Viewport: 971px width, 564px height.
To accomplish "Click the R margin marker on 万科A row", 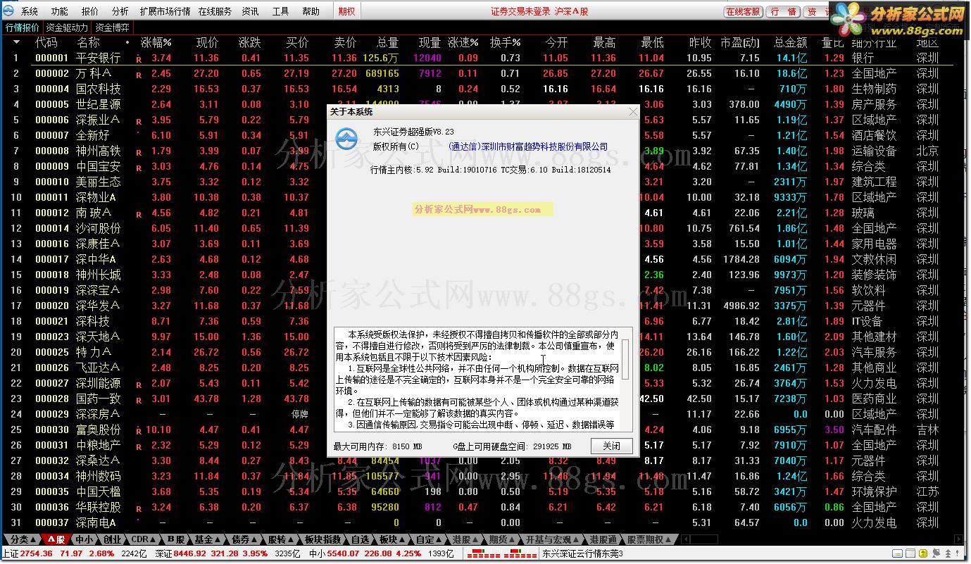I will [x=139, y=75].
